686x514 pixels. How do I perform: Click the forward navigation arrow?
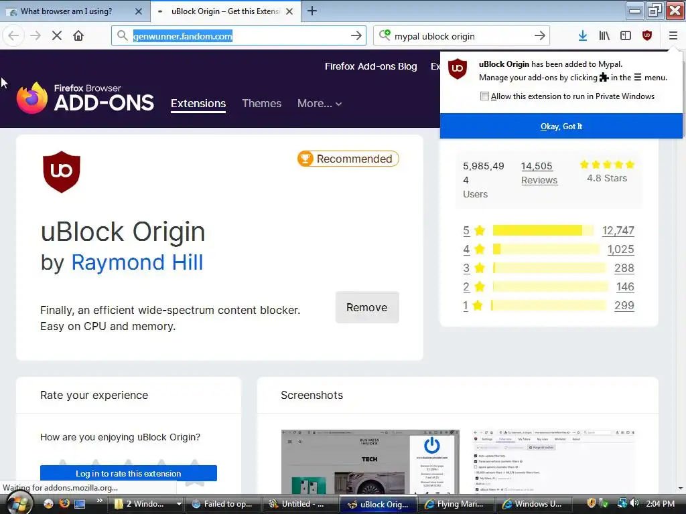pyautogui.click(x=35, y=36)
